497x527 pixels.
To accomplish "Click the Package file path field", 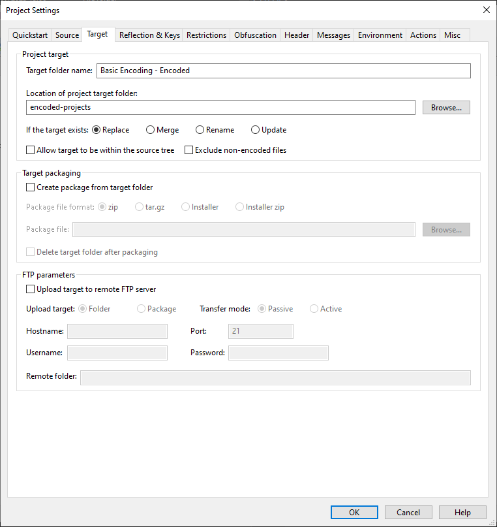I will [244, 230].
